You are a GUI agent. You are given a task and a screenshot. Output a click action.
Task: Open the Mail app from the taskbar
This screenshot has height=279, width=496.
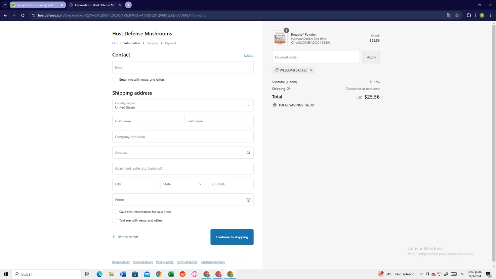(147, 274)
